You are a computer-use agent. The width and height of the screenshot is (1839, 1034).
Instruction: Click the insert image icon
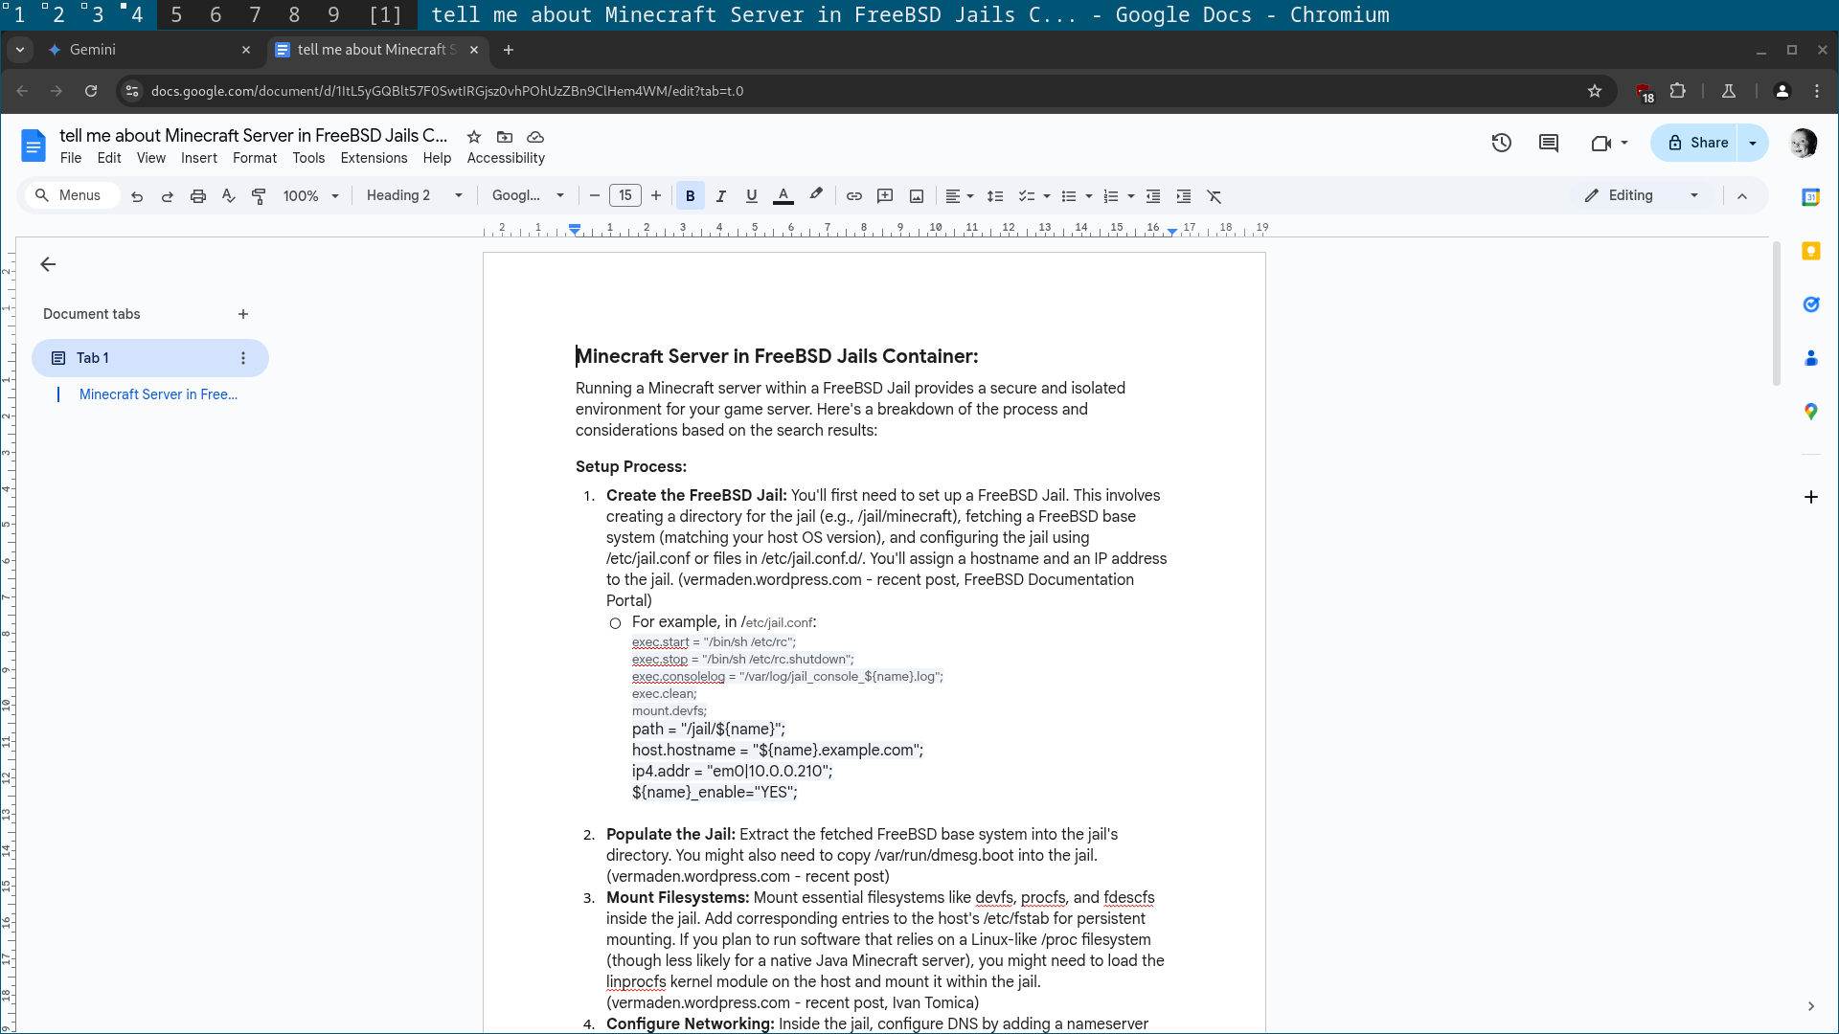(917, 195)
